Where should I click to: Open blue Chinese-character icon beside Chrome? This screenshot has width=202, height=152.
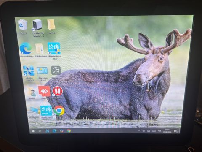(46, 111)
